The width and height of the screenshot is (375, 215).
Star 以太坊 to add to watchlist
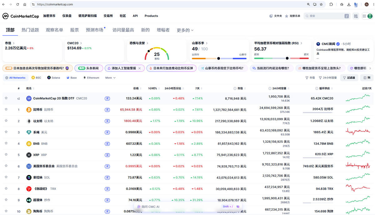tap(6, 121)
